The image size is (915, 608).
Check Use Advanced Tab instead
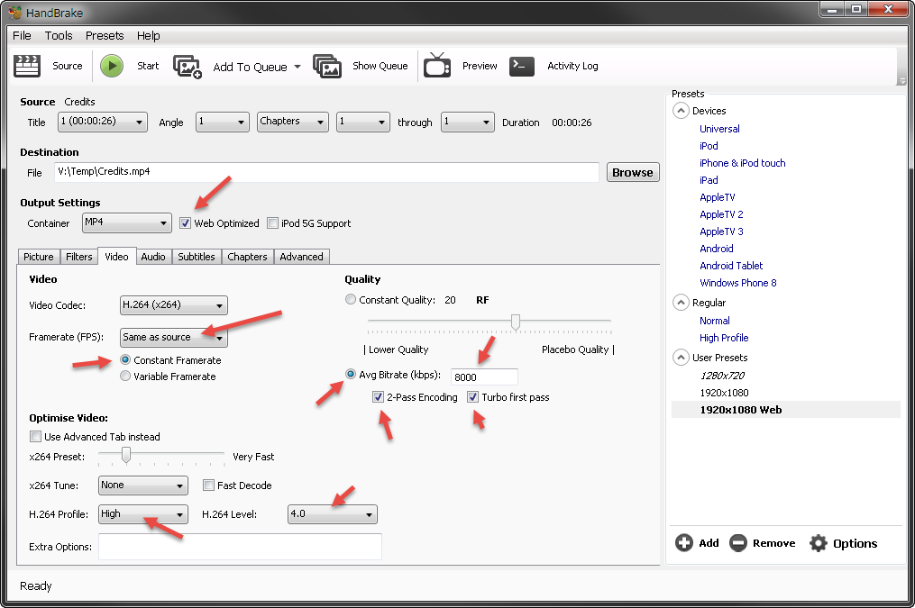click(35, 436)
